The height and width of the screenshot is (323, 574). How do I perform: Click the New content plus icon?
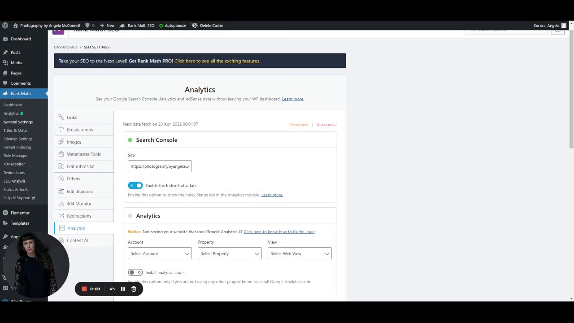coord(102,26)
